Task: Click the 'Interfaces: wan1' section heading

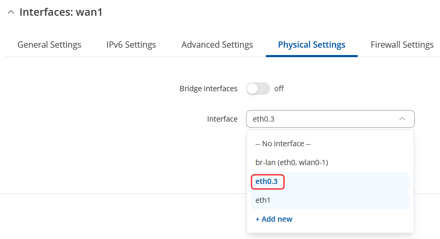Action: [x=61, y=12]
